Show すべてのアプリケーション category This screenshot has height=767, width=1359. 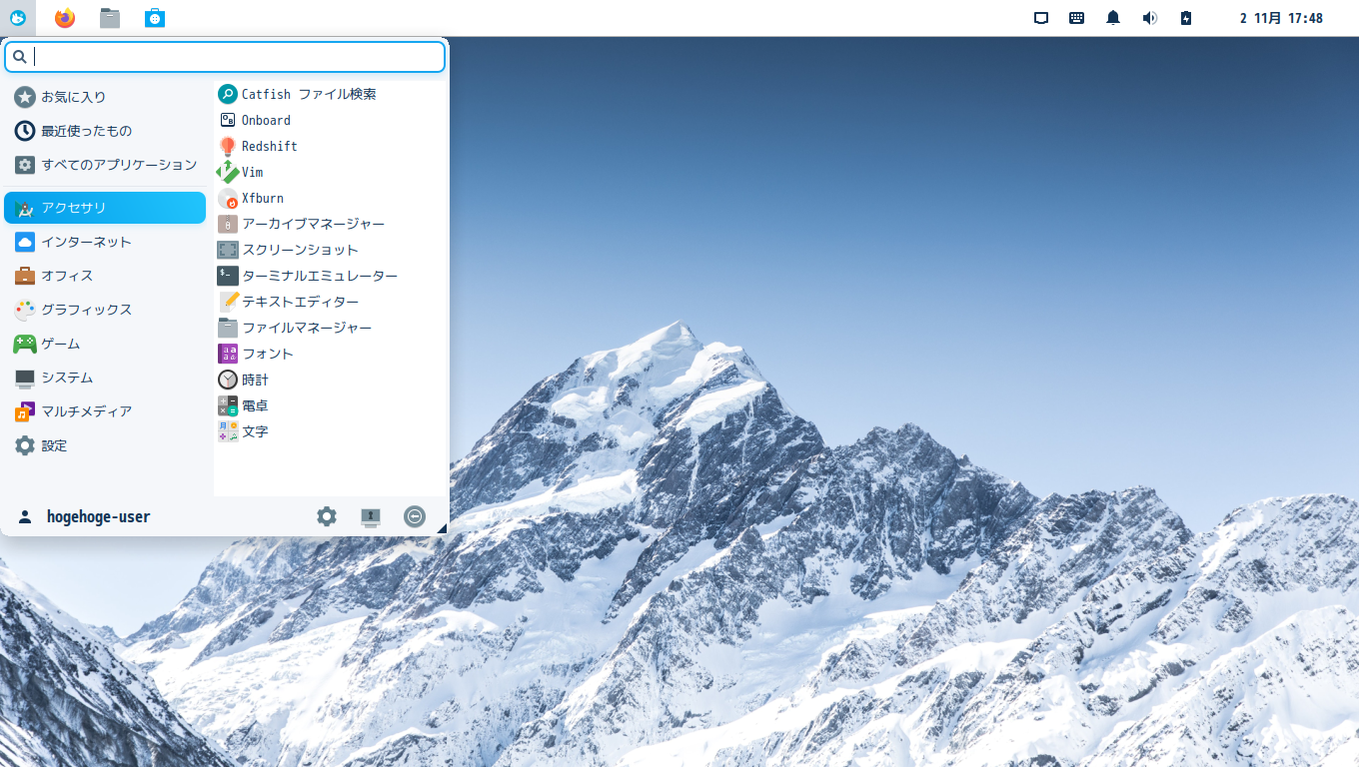pyautogui.click(x=105, y=165)
